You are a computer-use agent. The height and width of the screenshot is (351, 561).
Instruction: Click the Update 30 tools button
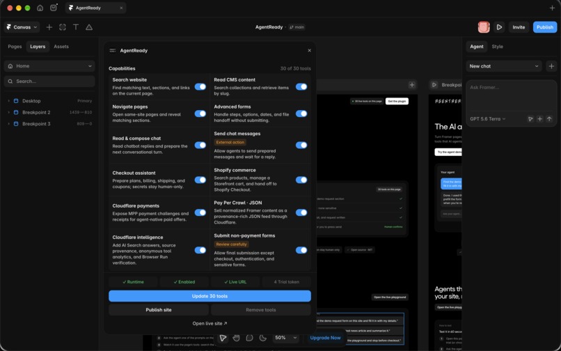[x=210, y=296]
